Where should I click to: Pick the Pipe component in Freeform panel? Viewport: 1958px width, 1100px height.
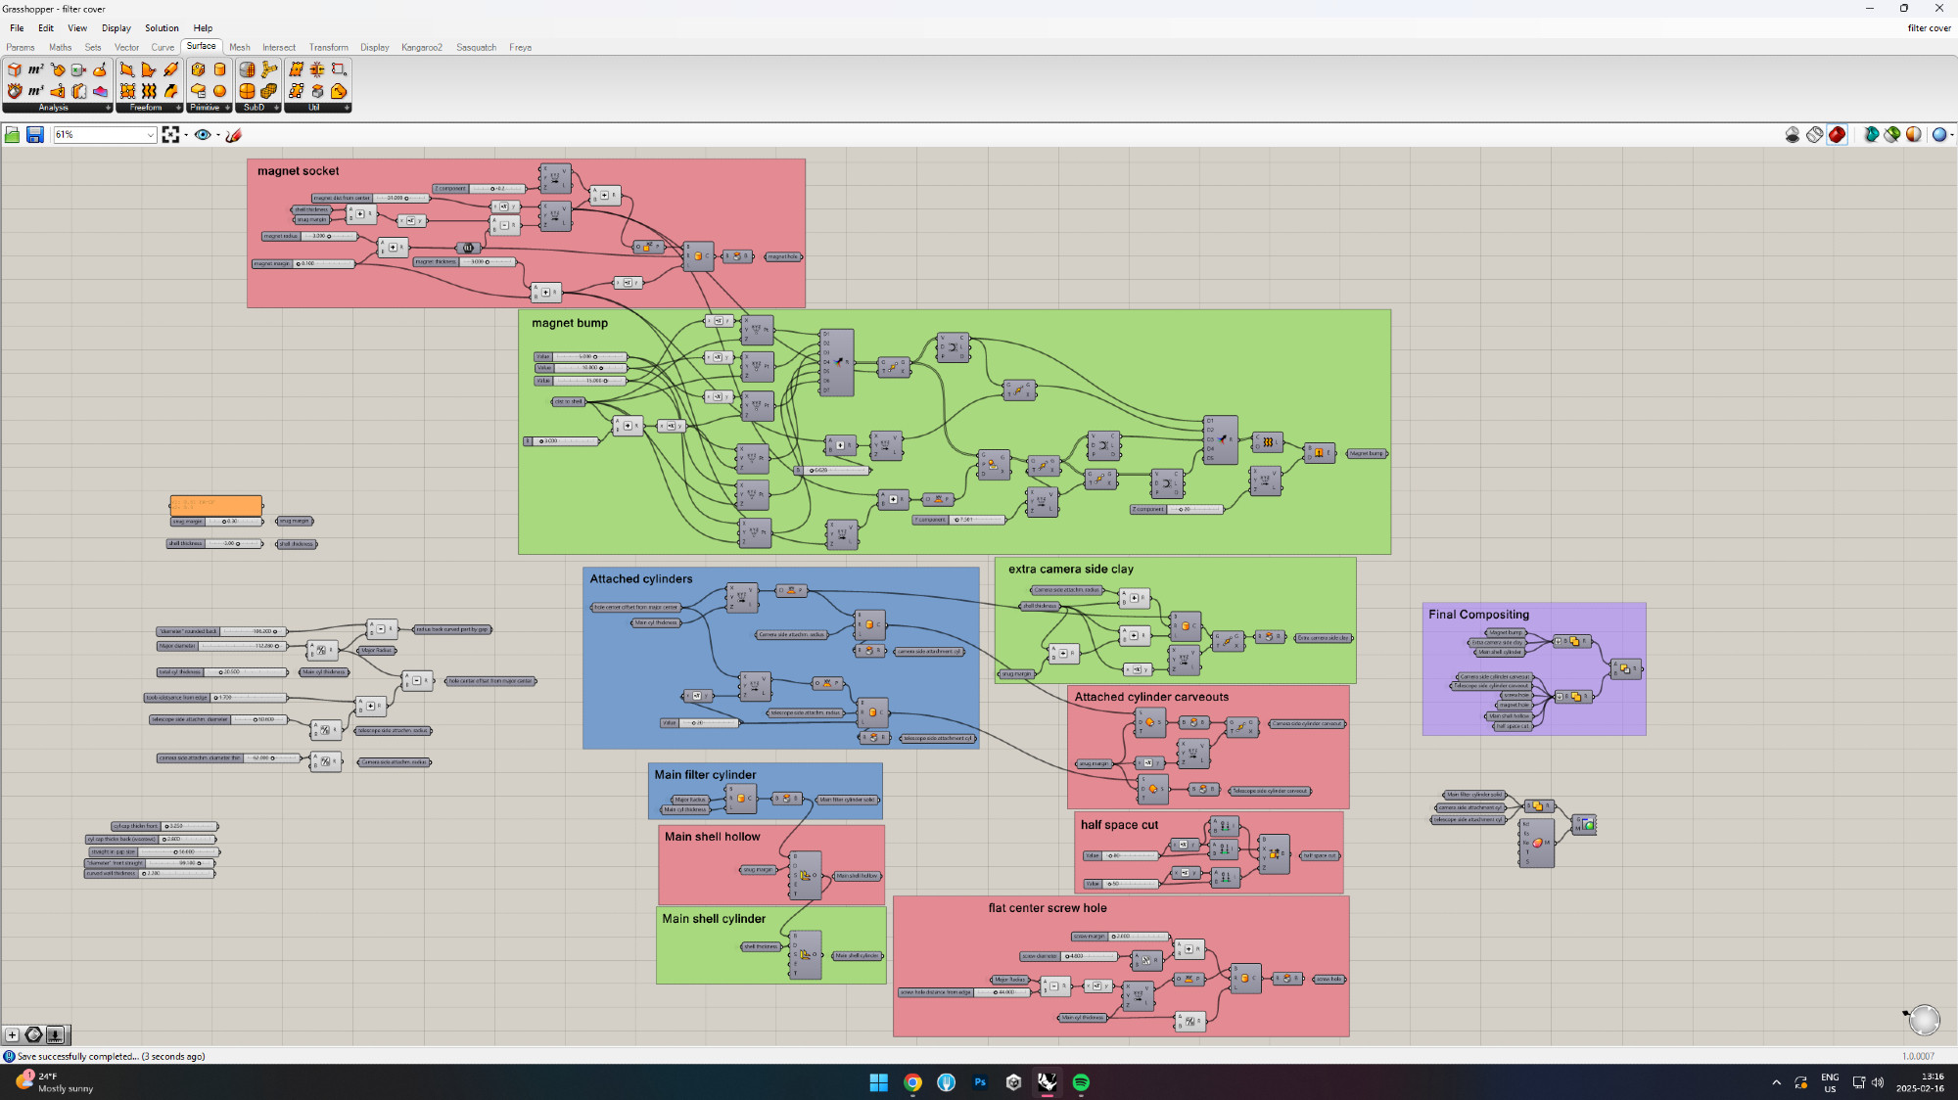point(170,69)
